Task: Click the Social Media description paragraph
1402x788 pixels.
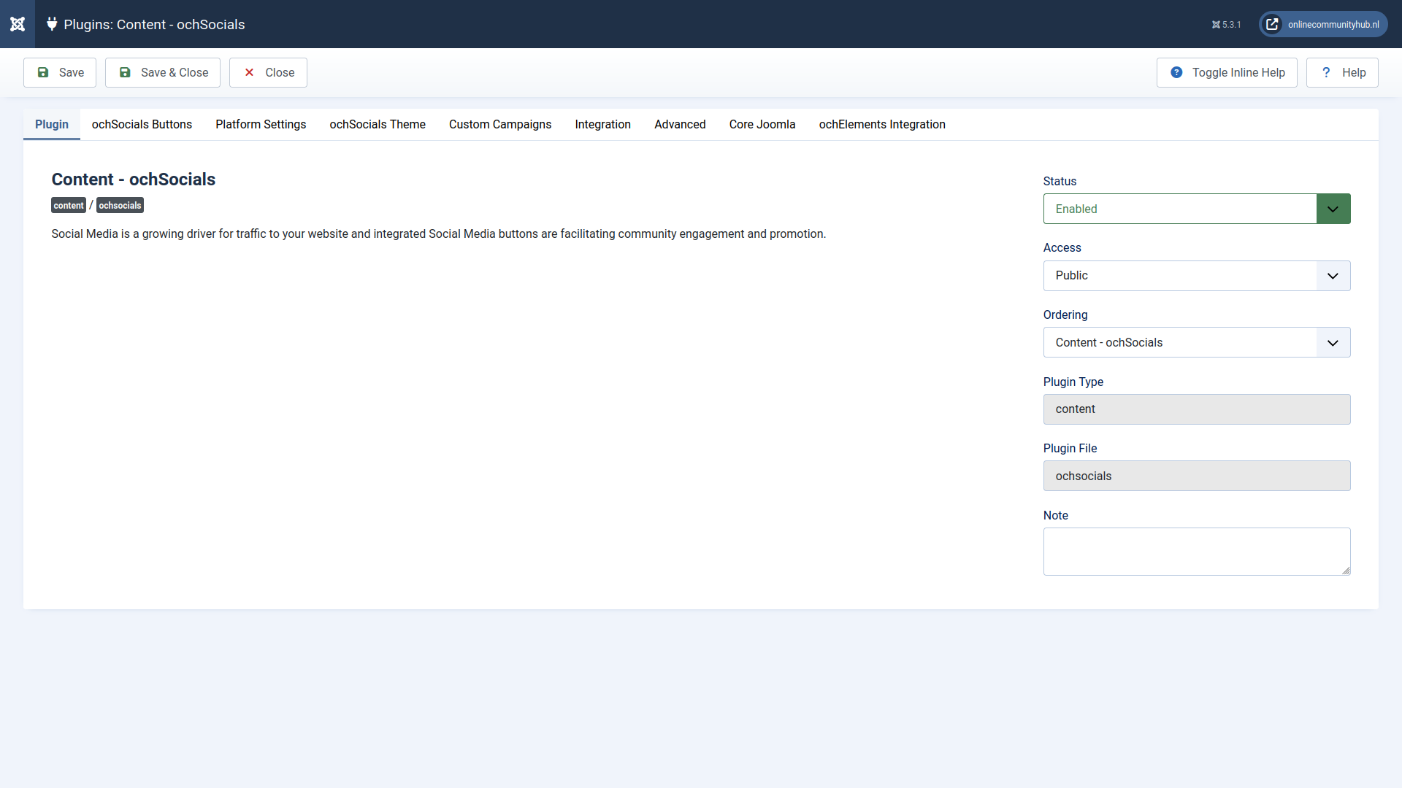Action: click(438, 233)
